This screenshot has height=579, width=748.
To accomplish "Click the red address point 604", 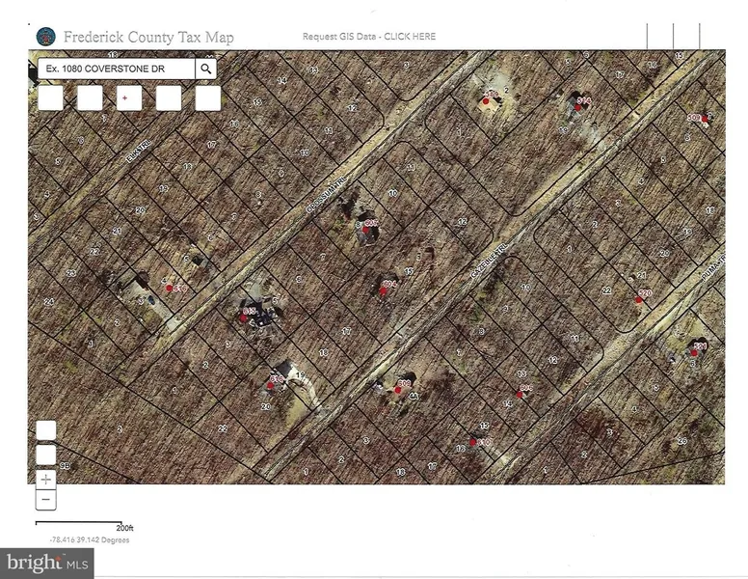I will (x=383, y=290).
